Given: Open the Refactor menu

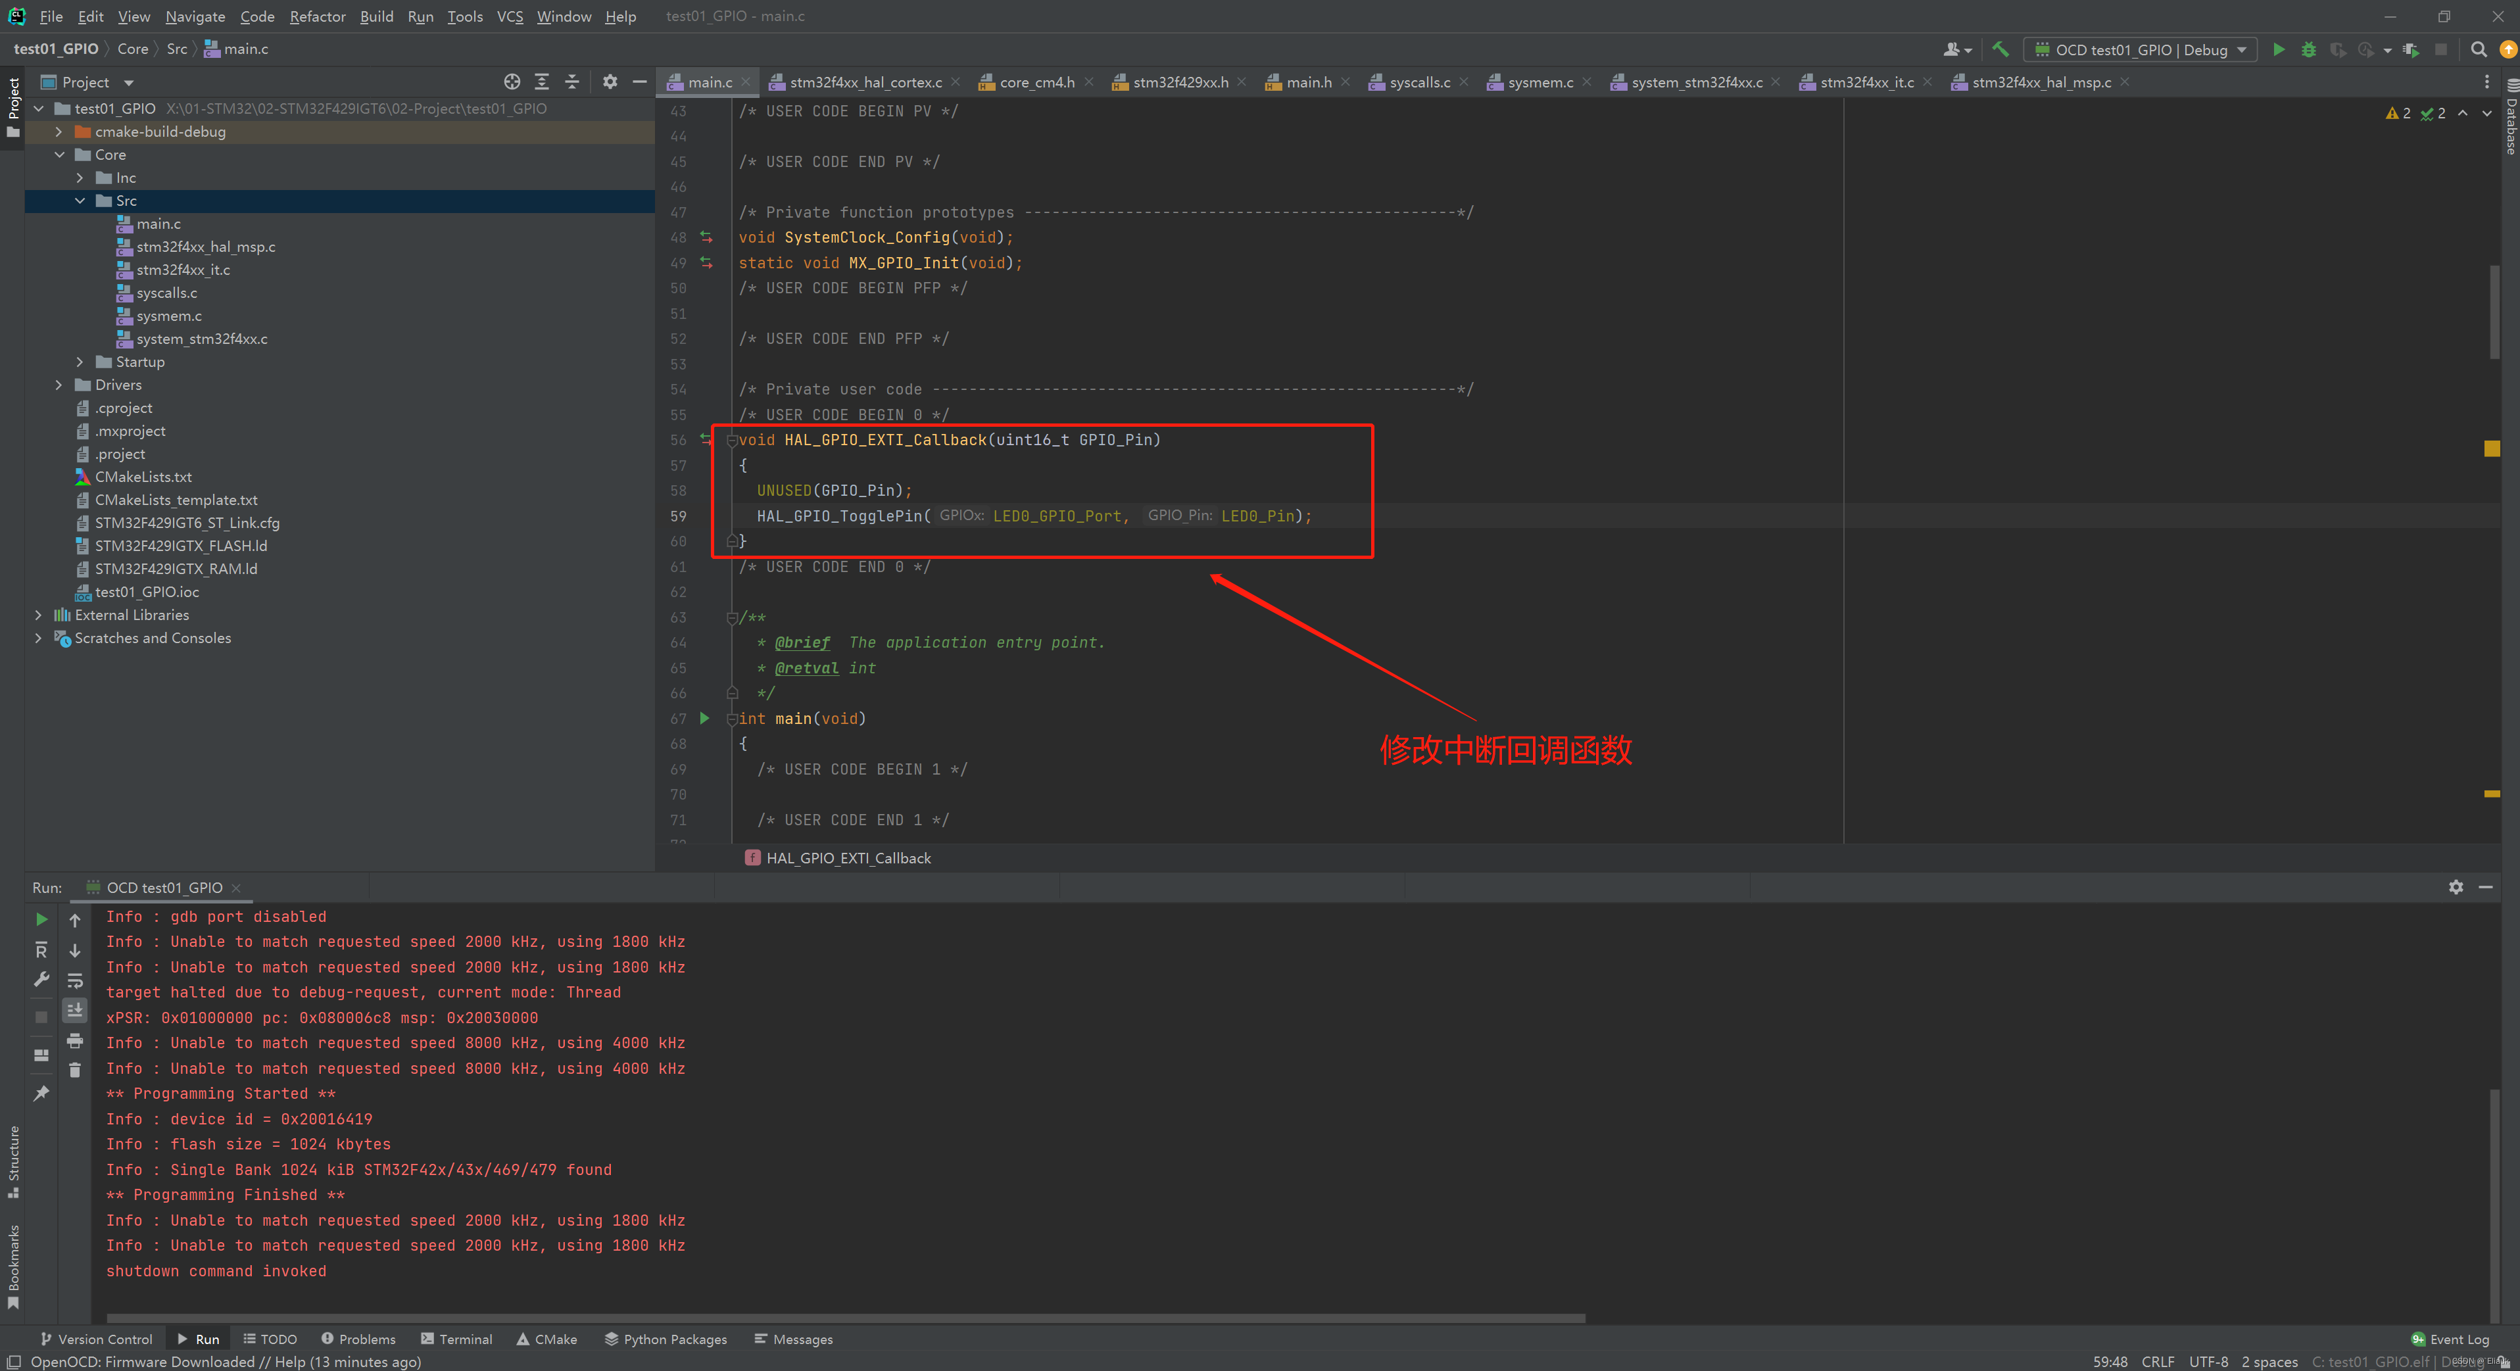Looking at the screenshot, I should [x=317, y=16].
